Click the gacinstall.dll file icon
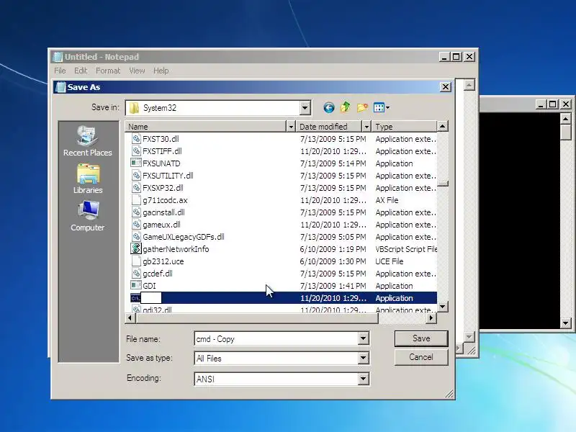This screenshot has height=432, width=576. [136, 212]
